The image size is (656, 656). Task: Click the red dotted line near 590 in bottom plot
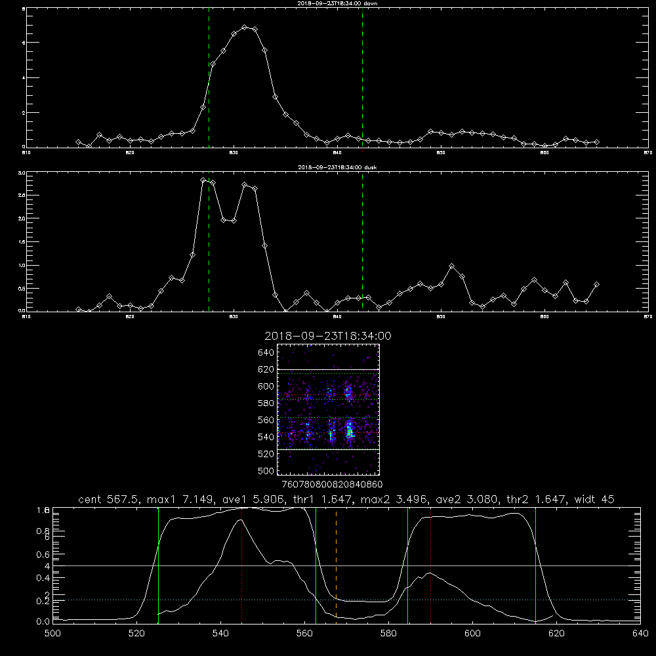coord(430,565)
